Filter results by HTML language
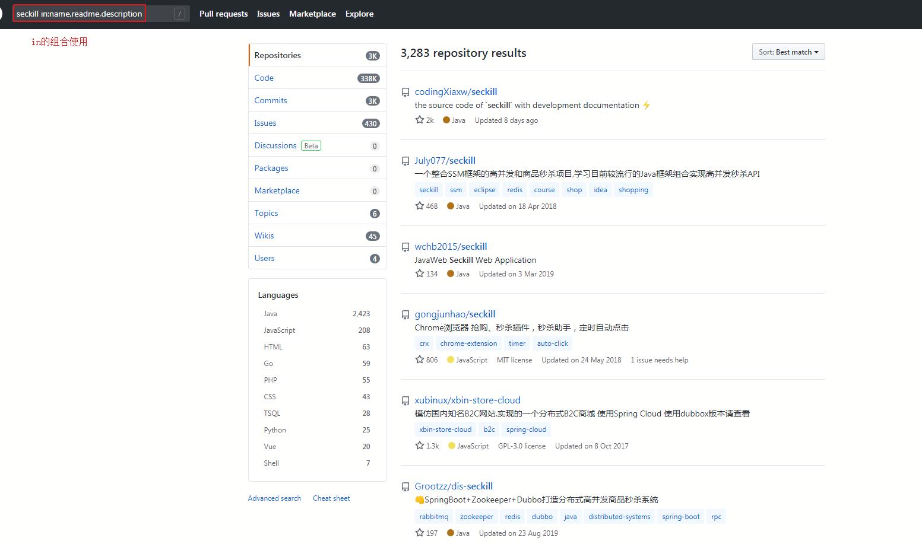The width and height of the screenshot is (922, 544). click(317, 346)
